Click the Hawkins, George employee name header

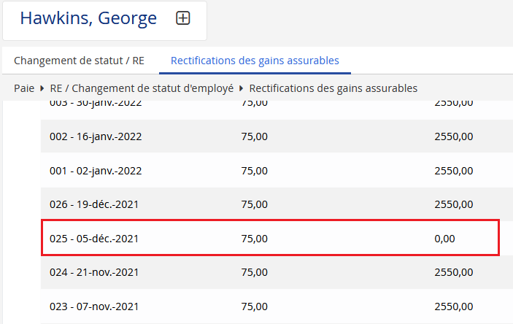click(88, 19)
